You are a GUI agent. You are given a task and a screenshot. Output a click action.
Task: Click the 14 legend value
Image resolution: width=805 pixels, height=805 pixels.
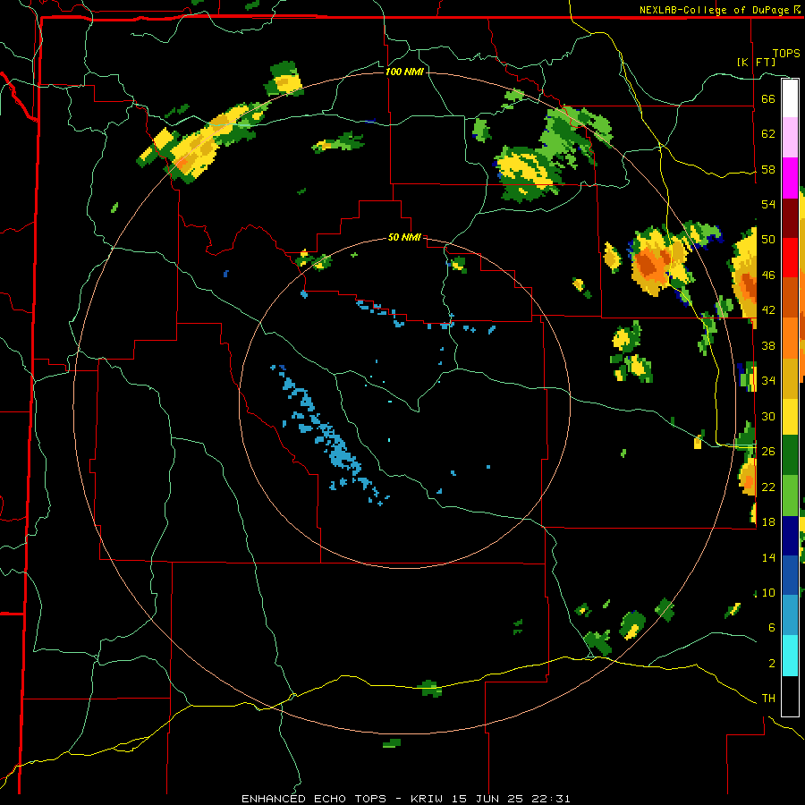(x=768, y=557)
